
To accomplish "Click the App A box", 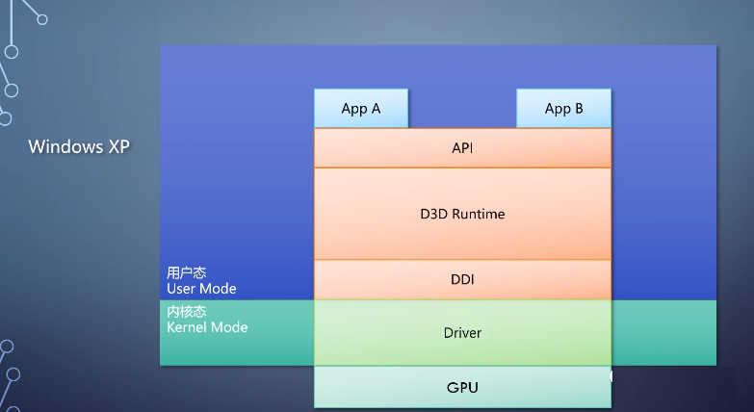I will (361, 109).
